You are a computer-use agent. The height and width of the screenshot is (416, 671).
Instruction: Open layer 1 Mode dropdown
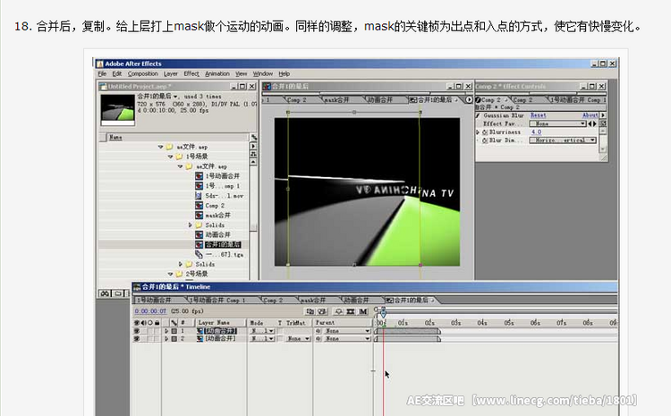tap(262, 331)
